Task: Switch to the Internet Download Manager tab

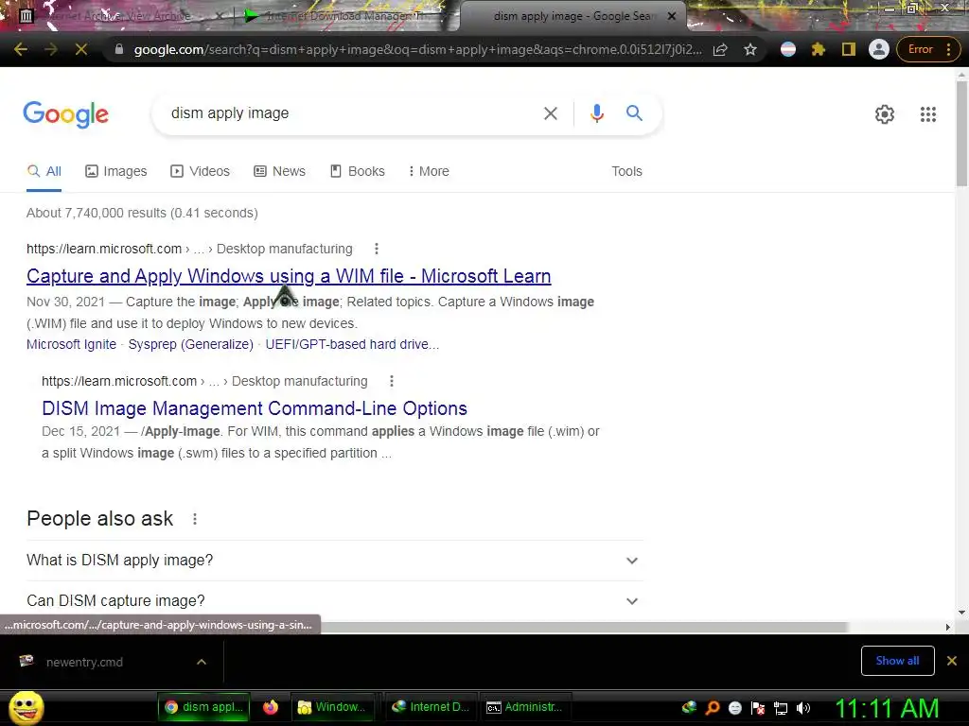Action: (x=346, y=16)
